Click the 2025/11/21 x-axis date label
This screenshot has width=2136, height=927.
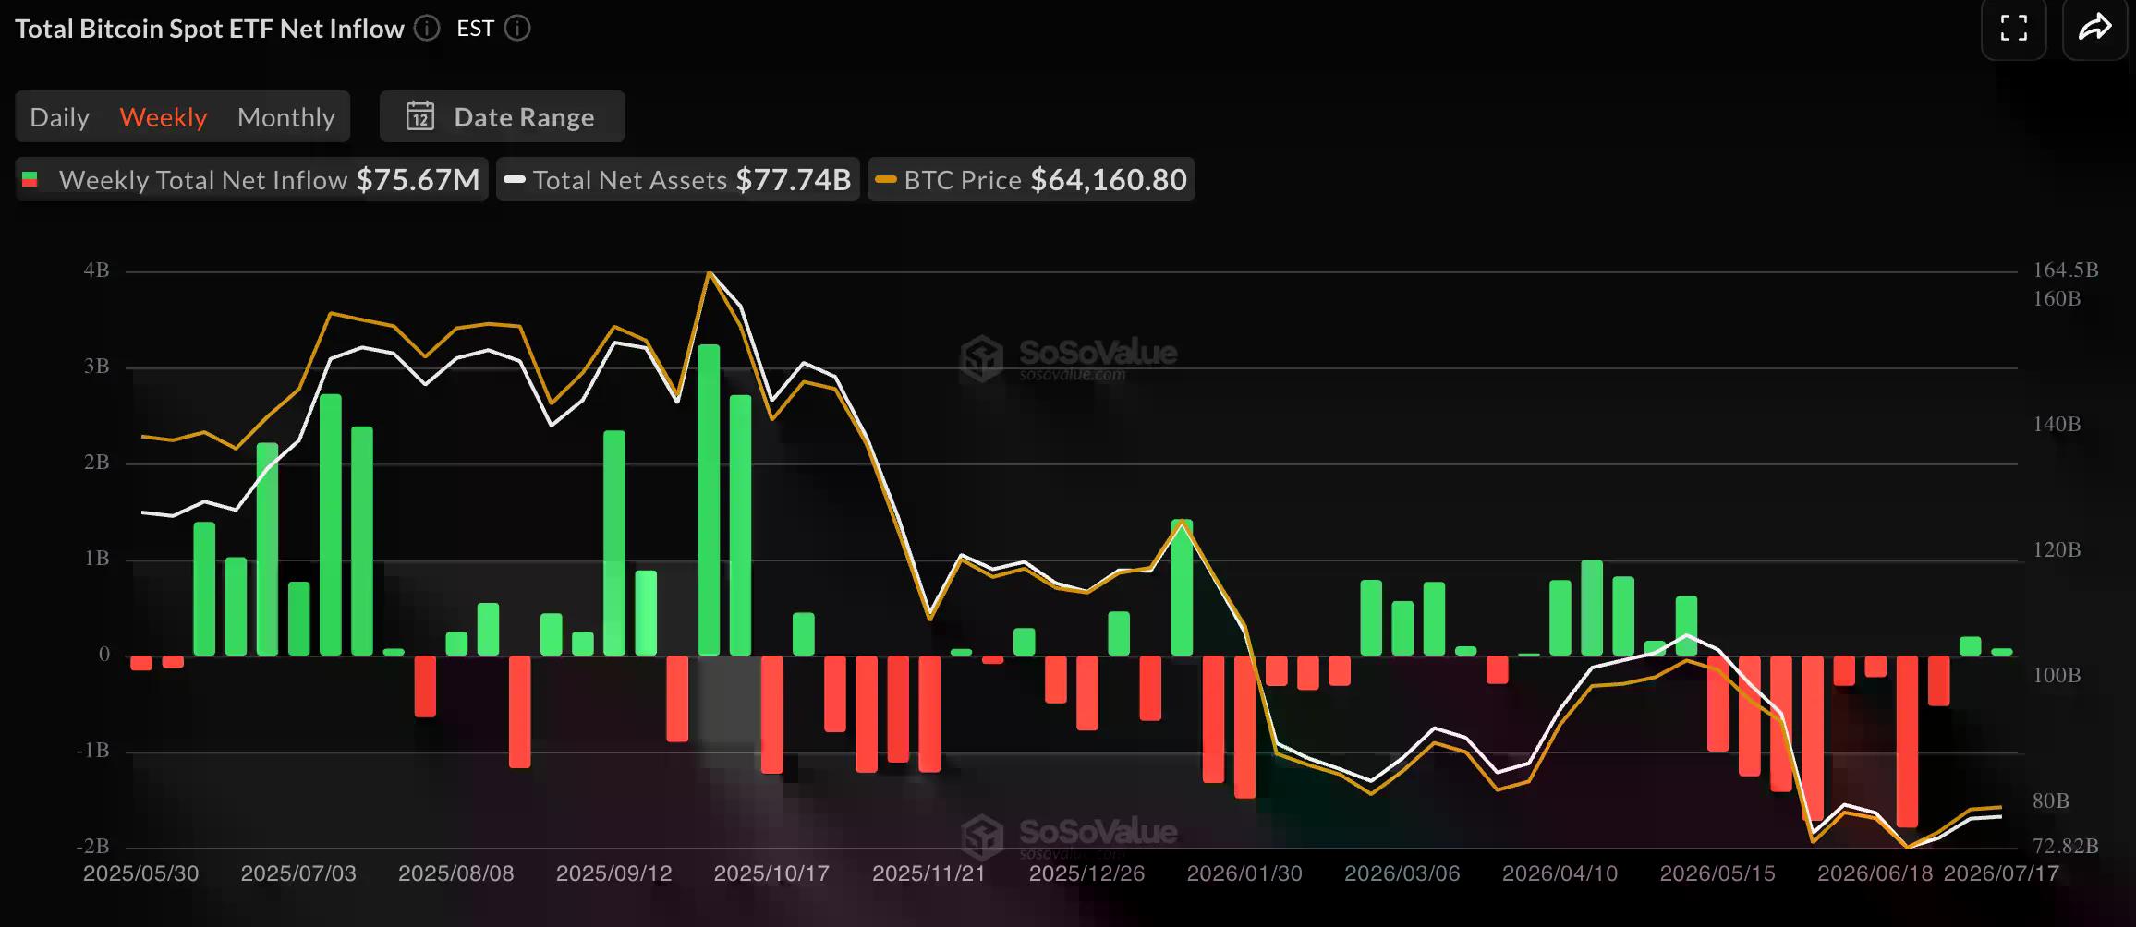pos(929,873)
